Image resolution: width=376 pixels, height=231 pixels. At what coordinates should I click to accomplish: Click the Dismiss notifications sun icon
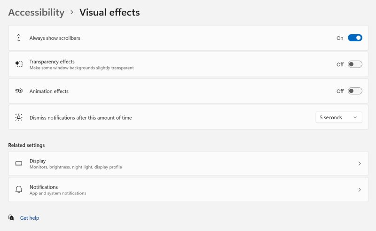coord(19,117)
